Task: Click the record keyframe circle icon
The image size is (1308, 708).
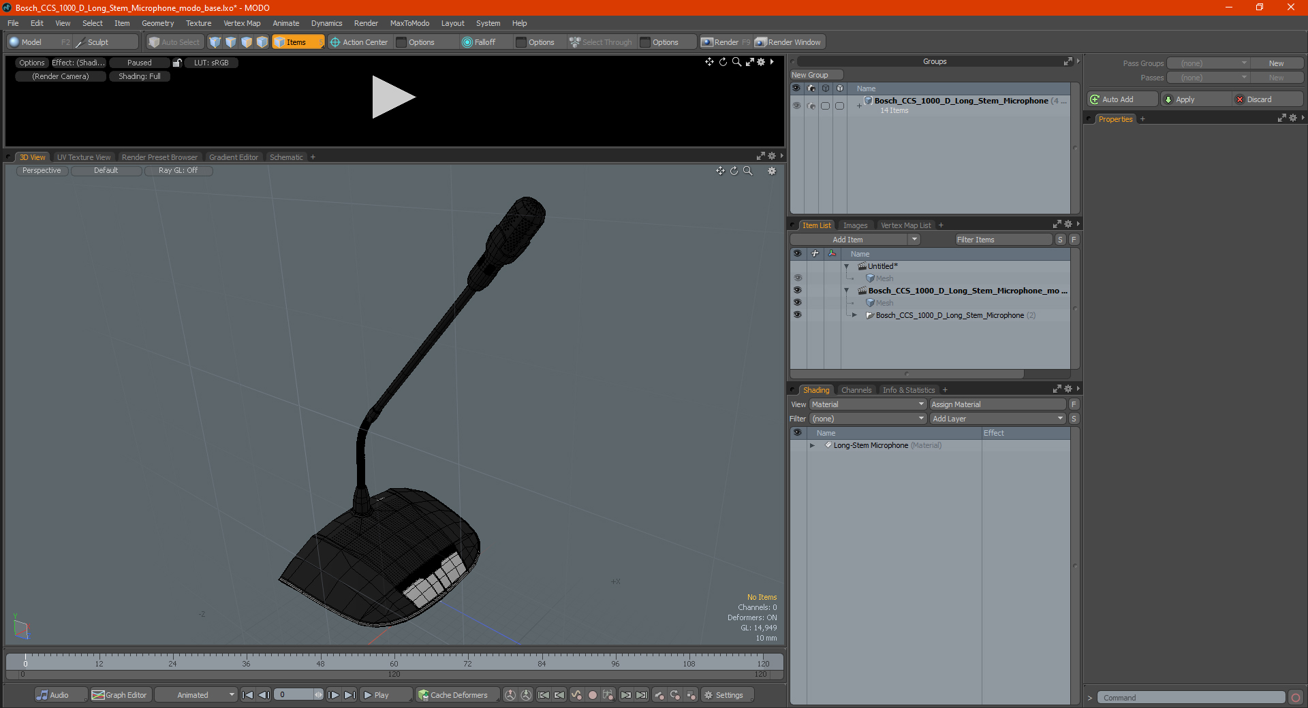Action: [593, 695]
